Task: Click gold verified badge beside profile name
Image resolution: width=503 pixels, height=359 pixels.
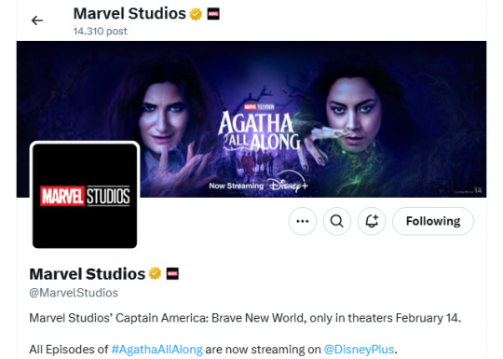Action: 155,273
